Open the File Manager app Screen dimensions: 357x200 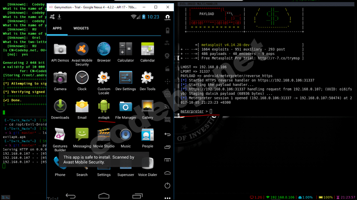point(126,110)
